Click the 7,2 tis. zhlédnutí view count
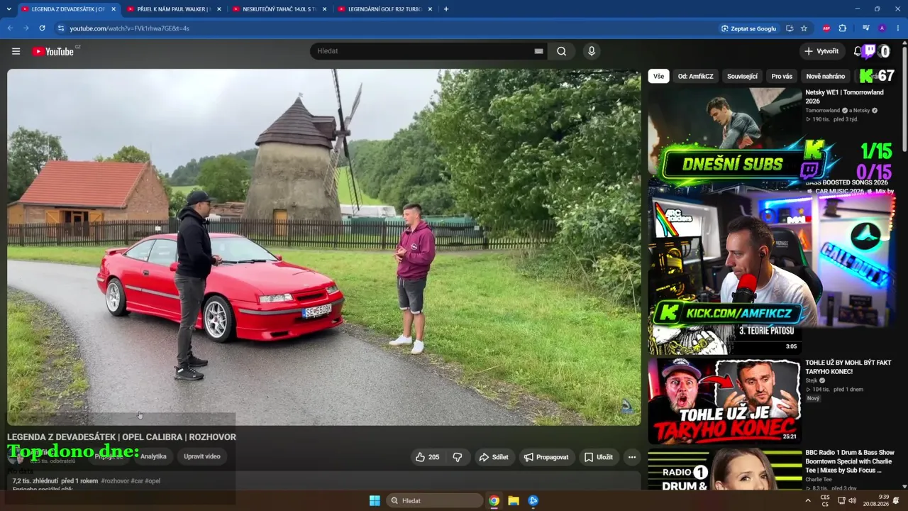Screen dimensions: 908x511 point(35,480)
